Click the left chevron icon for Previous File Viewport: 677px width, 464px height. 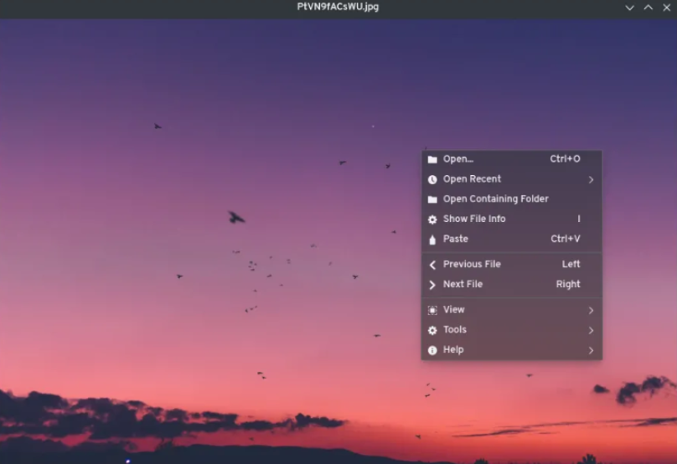coord(432,265)
